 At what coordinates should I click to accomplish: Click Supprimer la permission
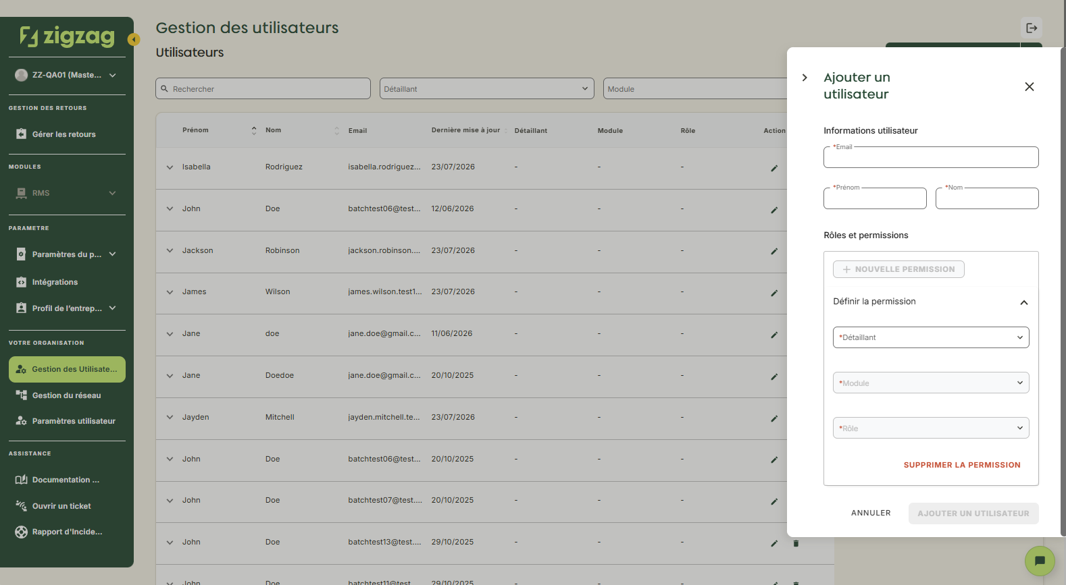962,465
